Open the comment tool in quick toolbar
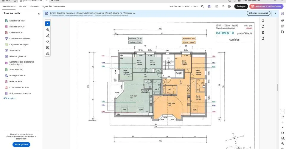 48,30
